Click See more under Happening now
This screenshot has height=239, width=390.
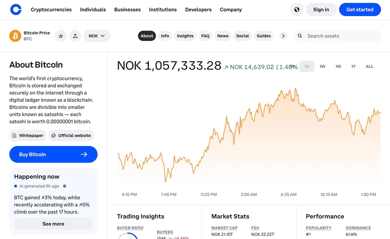click(x=53, y=224)
